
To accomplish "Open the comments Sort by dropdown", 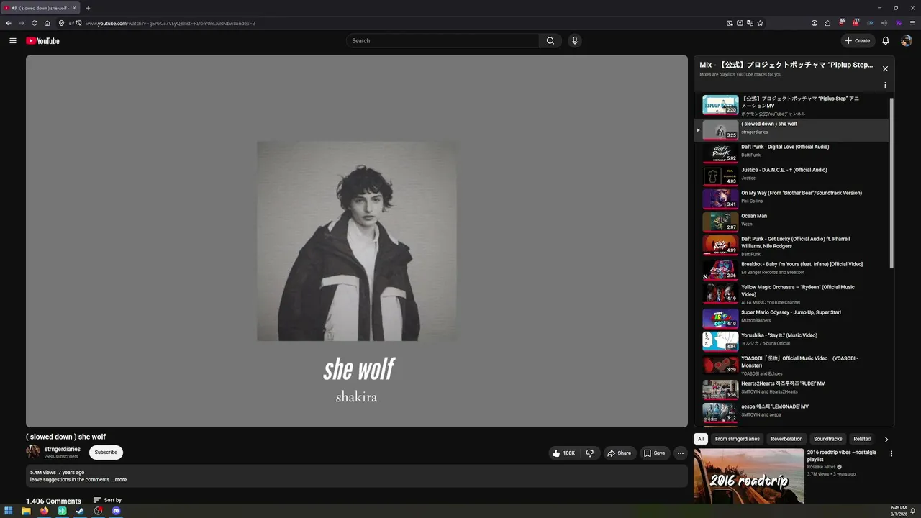I will (x=107, y=500).
